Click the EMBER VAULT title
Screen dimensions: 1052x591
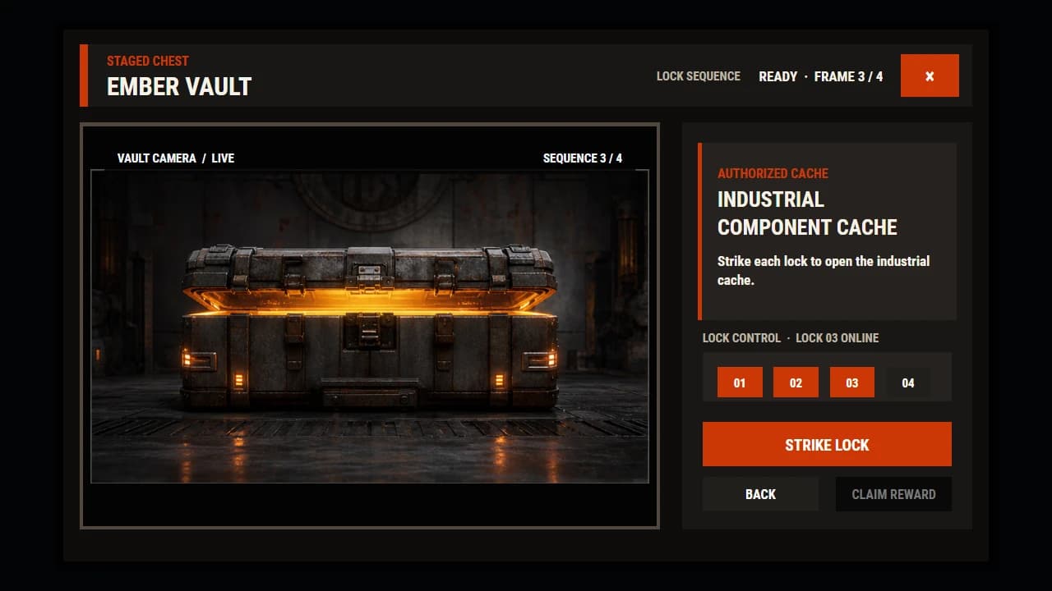(179, 86)
